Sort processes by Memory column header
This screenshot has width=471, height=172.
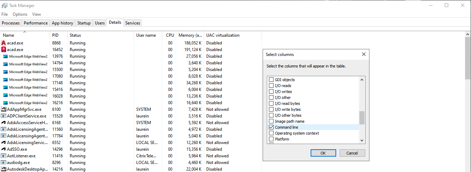coord(190,35)
